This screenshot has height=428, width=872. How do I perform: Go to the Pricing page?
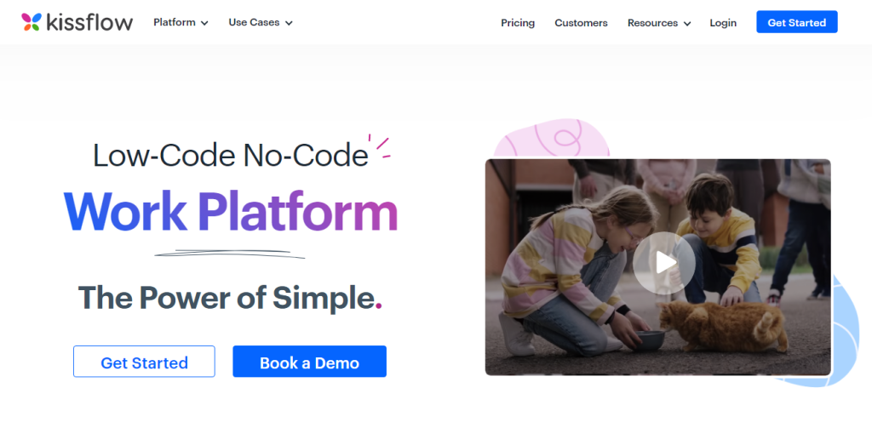point(518,23)
